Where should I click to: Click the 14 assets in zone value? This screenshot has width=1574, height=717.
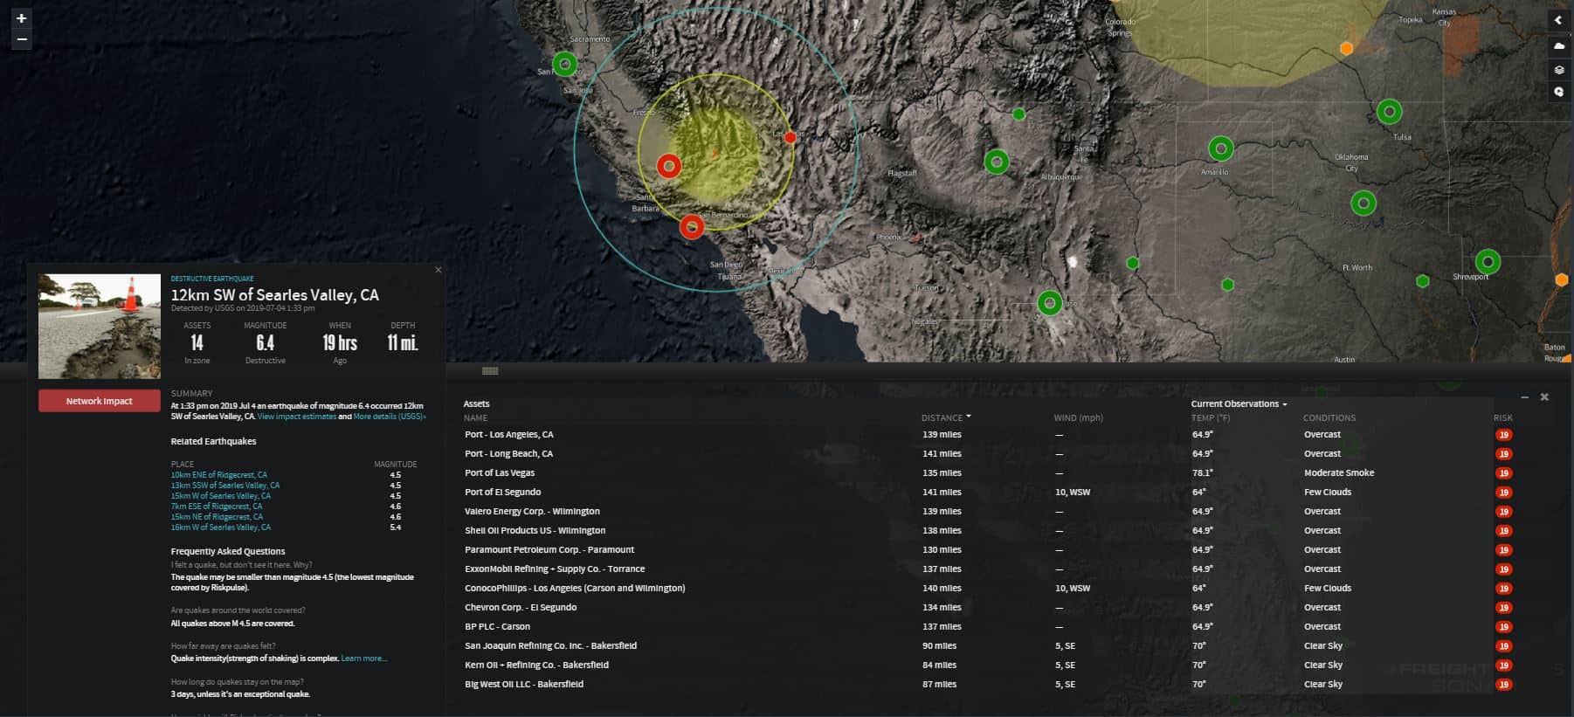(x=197, y=343)
